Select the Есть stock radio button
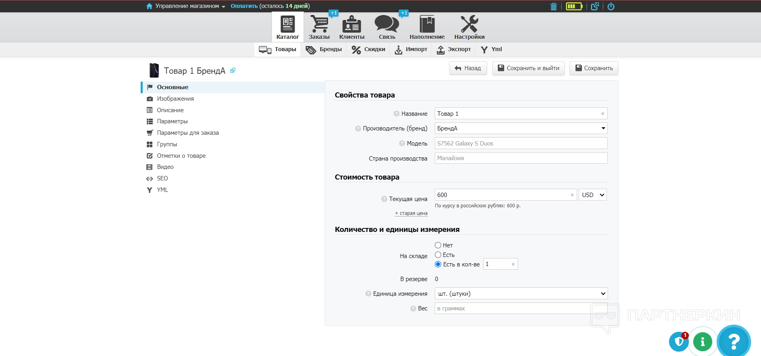 pos(438,255)
